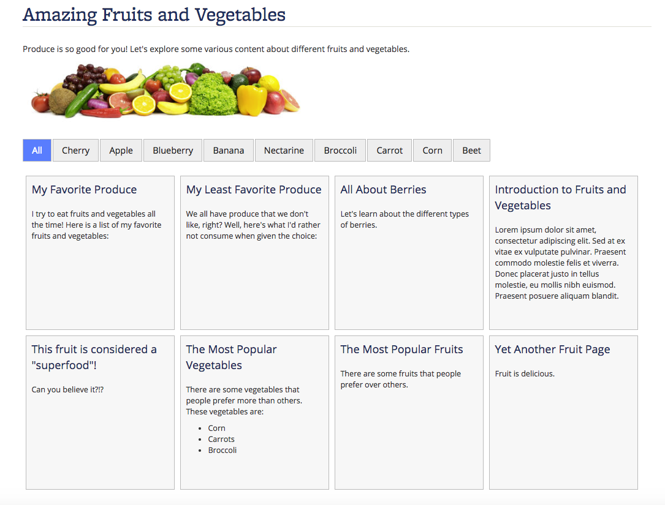
Task: Select the All filter button
Action: coord(37,151)
